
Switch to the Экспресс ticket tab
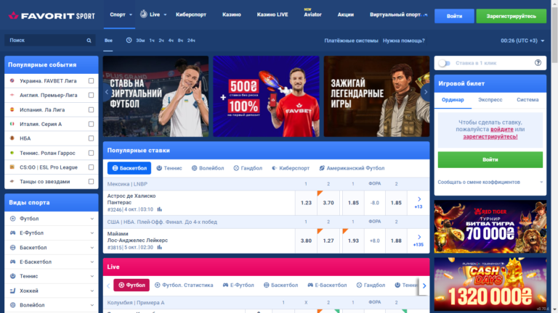[x=490, y=100]
